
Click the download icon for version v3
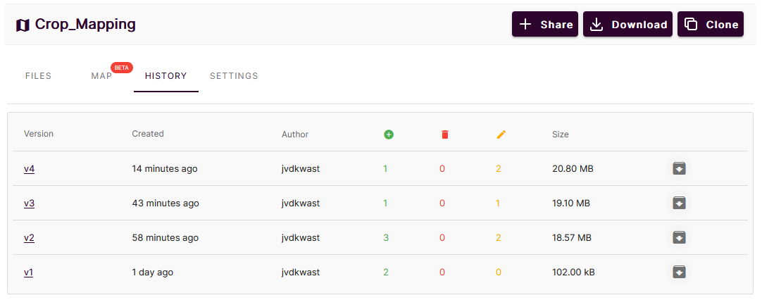(679, 203)
